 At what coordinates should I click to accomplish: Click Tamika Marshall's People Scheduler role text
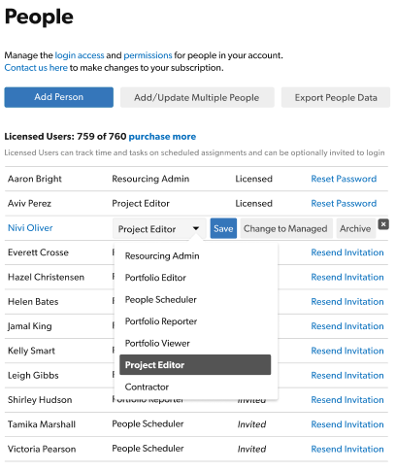[148, 424]
